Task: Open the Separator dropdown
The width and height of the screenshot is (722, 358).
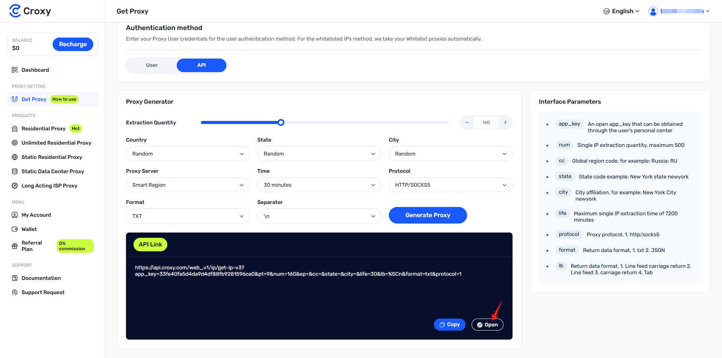Action: [x=319, y=216]
